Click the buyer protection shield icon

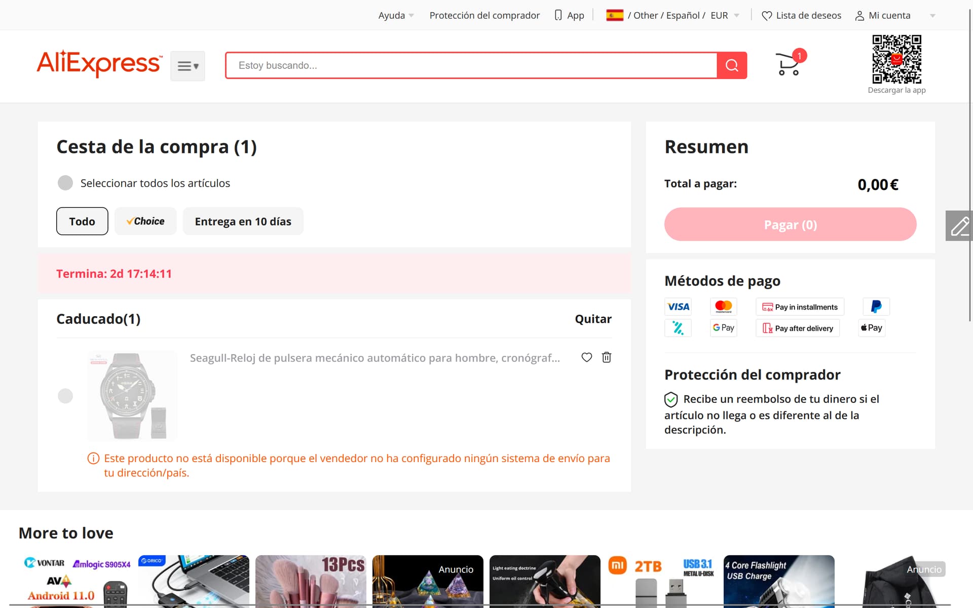[x=671, y=400]
